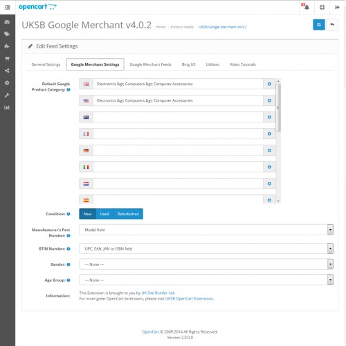
Task: Click plus icon on Germany flag row
Action: (269, 150)
